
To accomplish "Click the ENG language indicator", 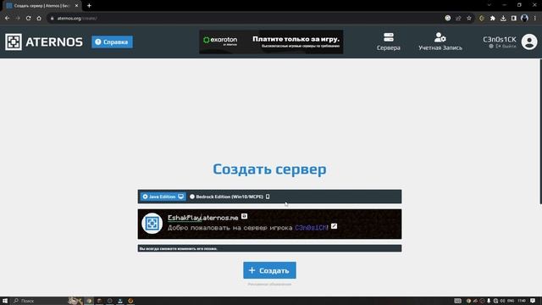I will [x=511, y=301].
